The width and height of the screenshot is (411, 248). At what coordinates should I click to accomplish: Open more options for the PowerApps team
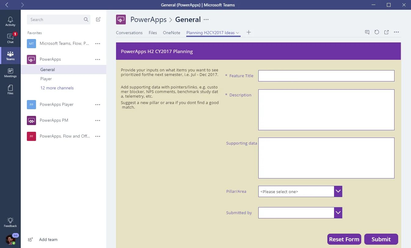98,59
